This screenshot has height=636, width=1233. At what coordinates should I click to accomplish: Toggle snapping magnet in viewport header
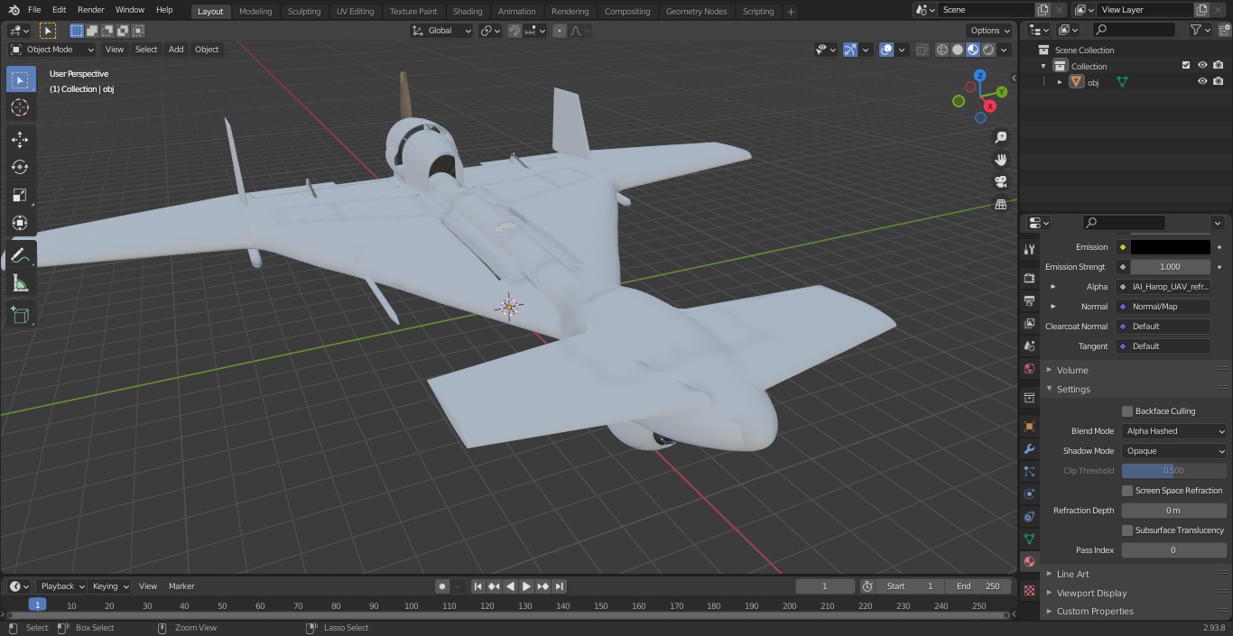point(515,31)
